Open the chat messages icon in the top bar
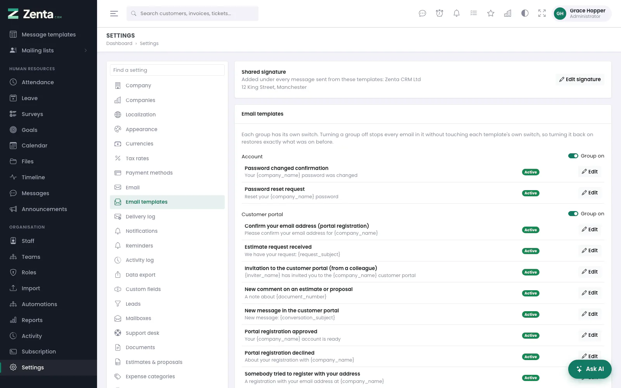Viewport: 621px width, 388px height. 422,14
